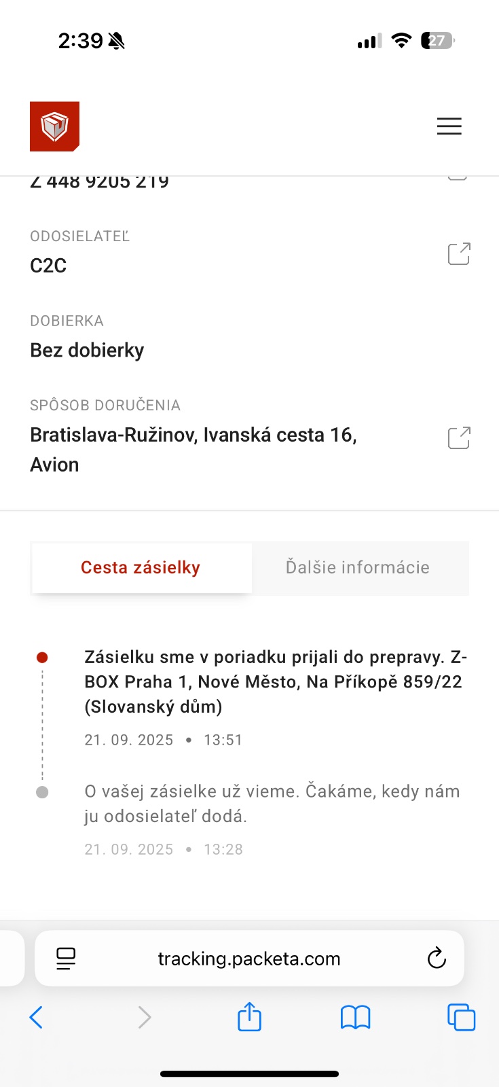Tap the sender name C2C
The height and width of the screenshot is (1087, 499).
pyautogui.click(x=48, y=266)
